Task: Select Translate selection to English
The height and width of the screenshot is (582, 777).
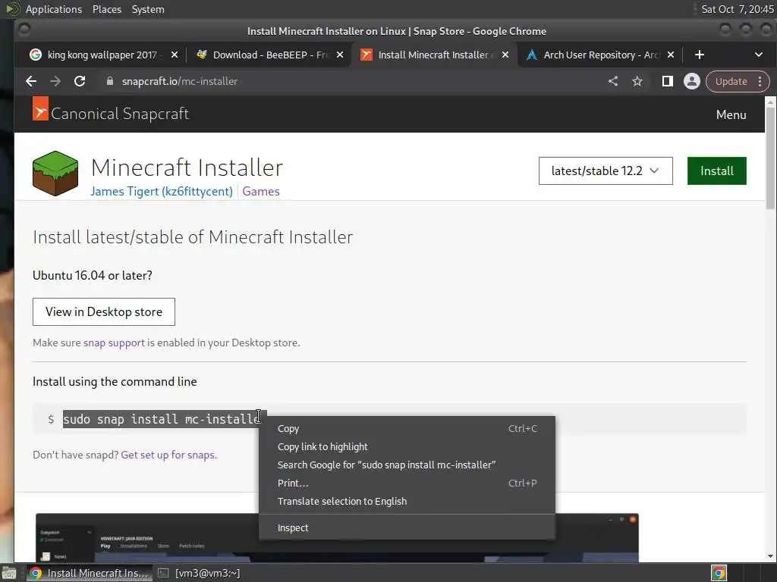Action: click(x=407, y=502)
